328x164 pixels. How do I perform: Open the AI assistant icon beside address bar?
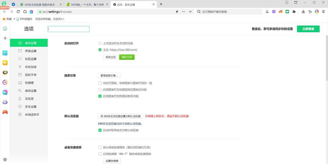click(31, 12)
